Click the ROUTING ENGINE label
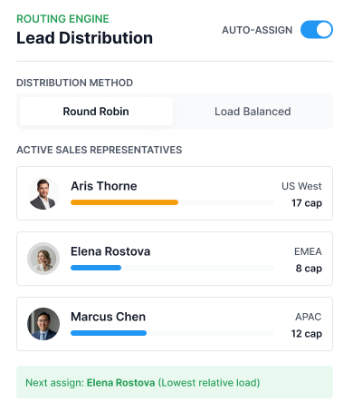The image size is (353, 412). coord(62,19)
